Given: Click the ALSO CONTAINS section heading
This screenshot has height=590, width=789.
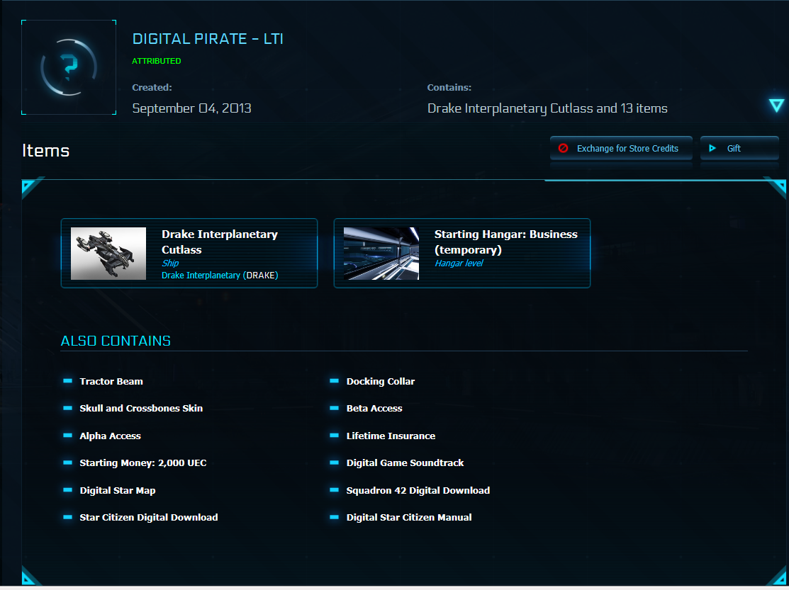Looking at the screenshot, I should pyautogui.click(x=116, y=341).
